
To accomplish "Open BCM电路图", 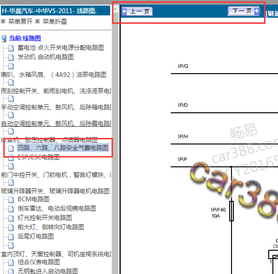I will pos(33,199).
